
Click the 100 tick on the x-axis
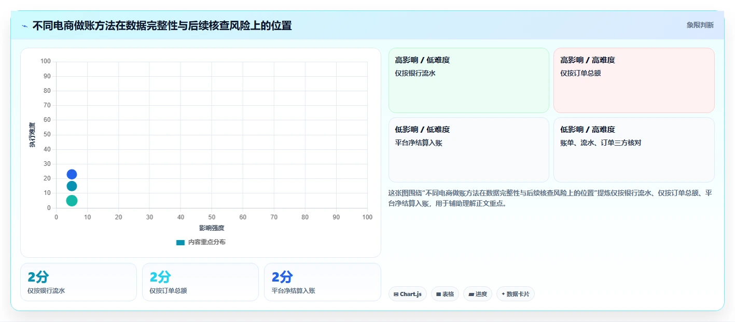click(x=367, y=217)
